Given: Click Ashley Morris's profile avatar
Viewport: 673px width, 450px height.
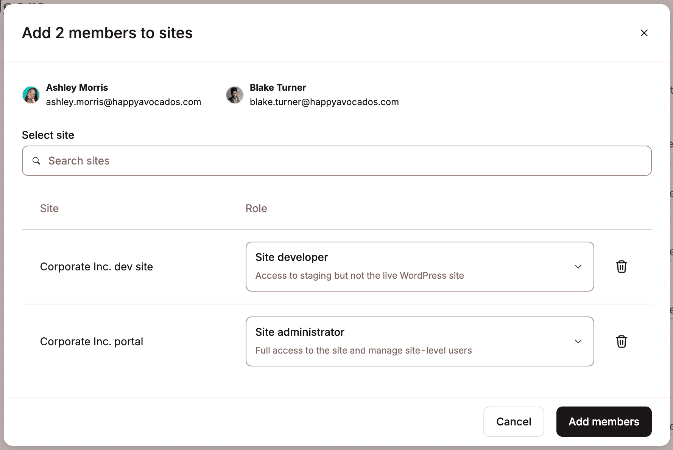Looking at the screenshot, I should [31, 95].
